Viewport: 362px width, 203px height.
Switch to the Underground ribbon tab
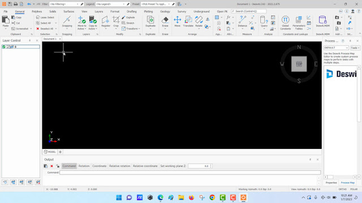point(201,11)
